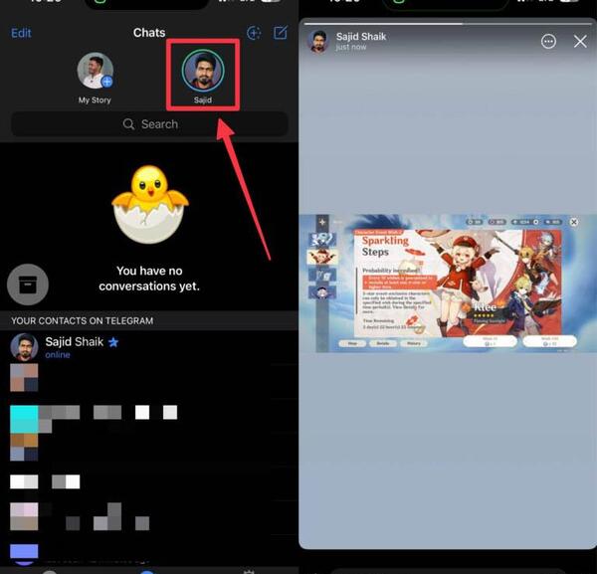
Task: Tap 'just now' timestamp in story
Action: (x=350, y=47)
